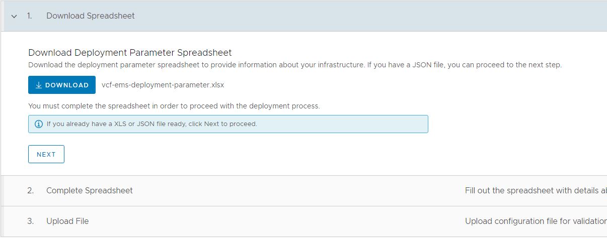Image resolution: width=607 pixels, height=238 pixels.
Task: Click the paragraph describing the deployment parameter spreadsheet
Action: [x=294, y=65]
